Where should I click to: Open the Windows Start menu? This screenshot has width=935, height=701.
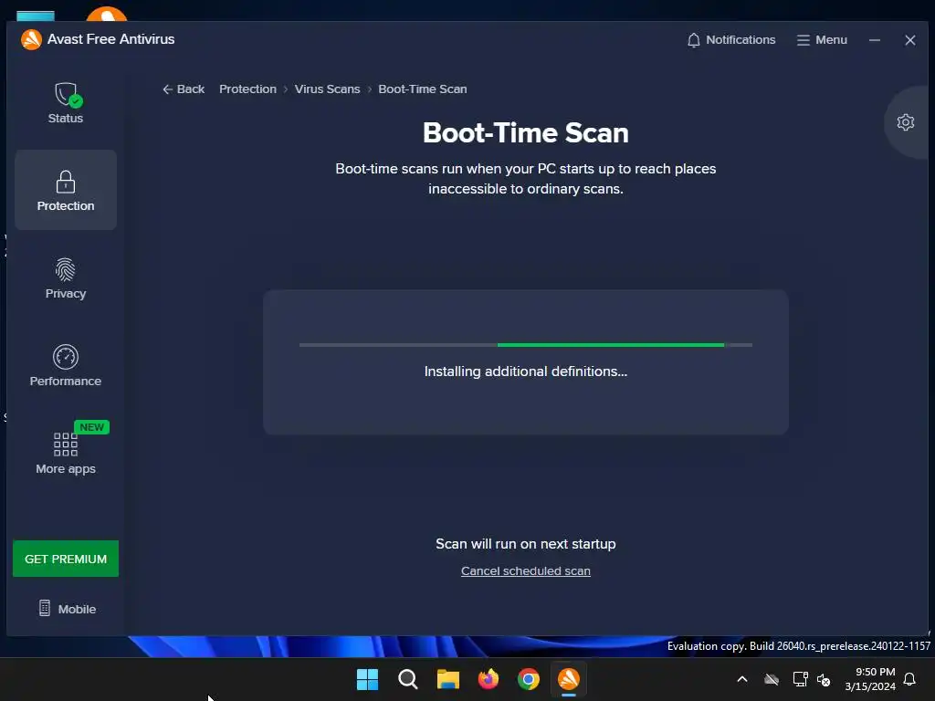pyautogui.click(x=367, y=679)
